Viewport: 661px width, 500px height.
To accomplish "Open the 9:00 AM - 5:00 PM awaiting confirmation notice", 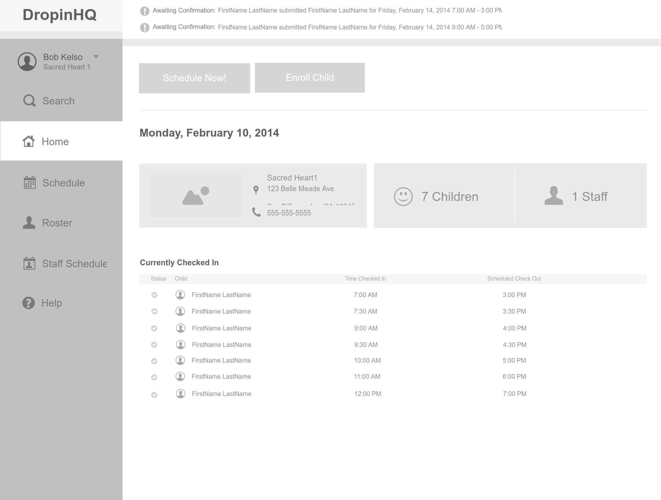I will point(327,27).
